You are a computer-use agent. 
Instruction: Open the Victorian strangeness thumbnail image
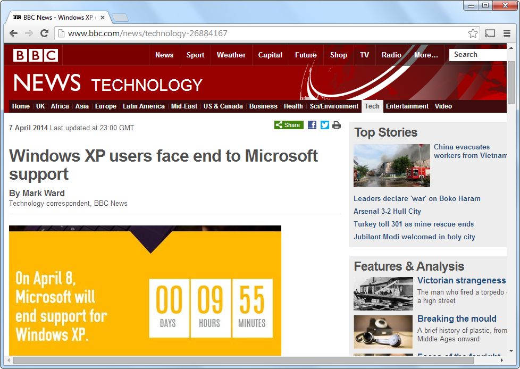[383, 293]
